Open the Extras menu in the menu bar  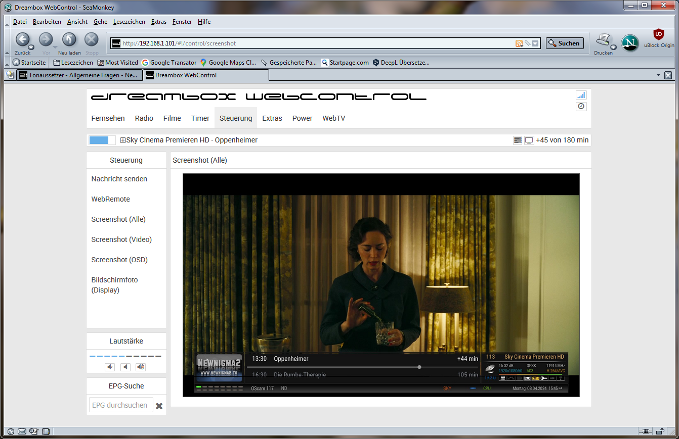coord(159,22)
